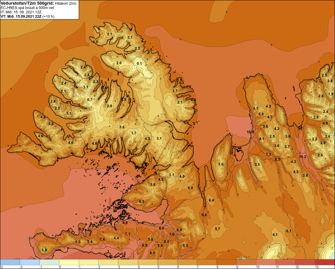Image resolution: width=335 pixels, height=269 pixels.
Task: Click the initial time line 'IT: Mið. 15. 09. 2021 12Z'
Action: pos(21,12)
